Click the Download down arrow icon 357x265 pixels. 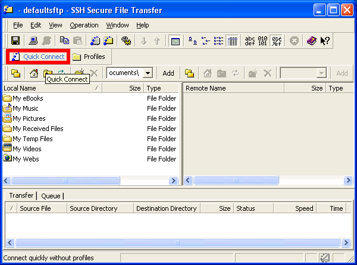[143, 41]
